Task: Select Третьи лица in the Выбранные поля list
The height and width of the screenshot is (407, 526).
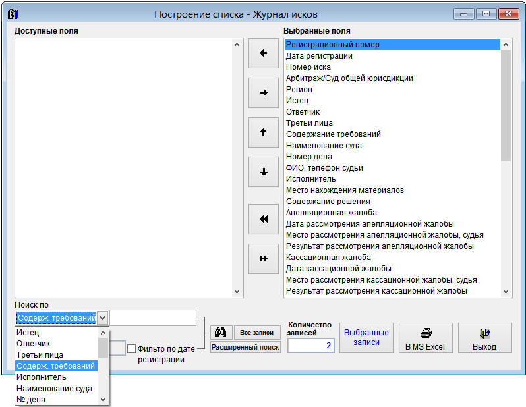Action: (392, 123)
